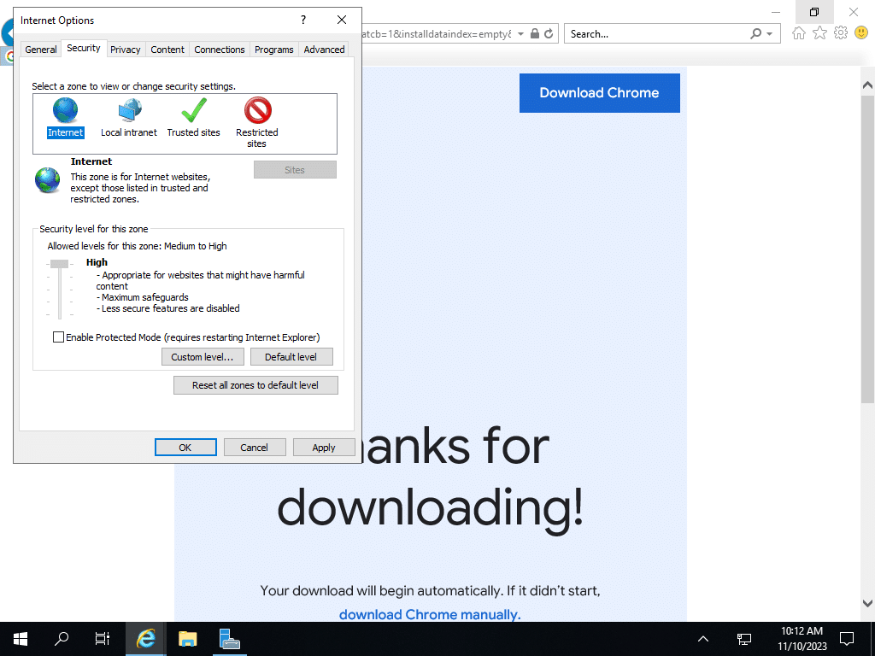Click the security level slider handle

[59, 264]
